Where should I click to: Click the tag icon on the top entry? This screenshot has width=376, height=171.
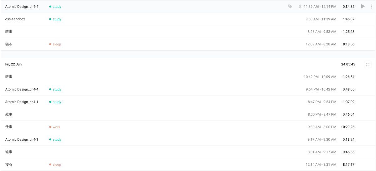pyautogui.click(x=290, y=7)
